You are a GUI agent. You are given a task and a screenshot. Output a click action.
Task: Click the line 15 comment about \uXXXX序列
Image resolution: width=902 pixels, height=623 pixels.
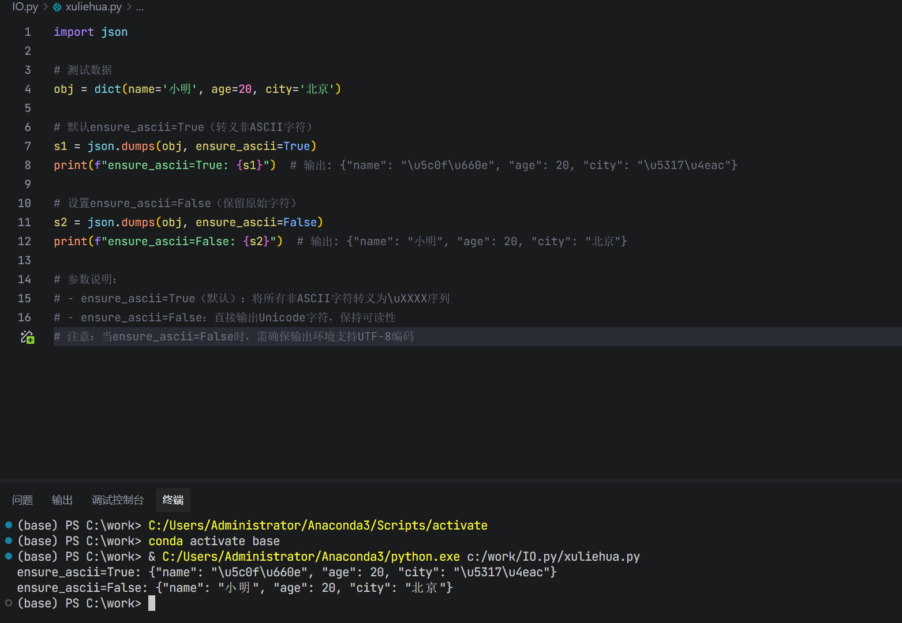point(252,299)
